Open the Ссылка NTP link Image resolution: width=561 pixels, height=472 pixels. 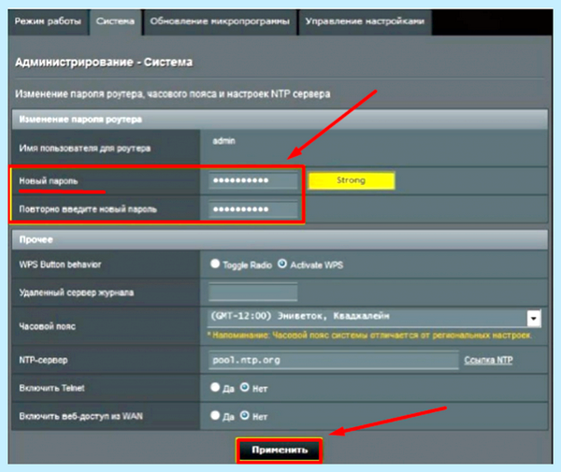point(488,360)
